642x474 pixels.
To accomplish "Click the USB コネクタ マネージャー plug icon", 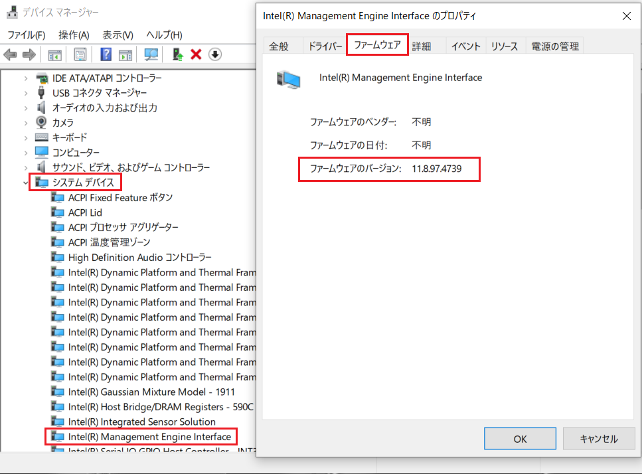I will (x=41, y=92).
